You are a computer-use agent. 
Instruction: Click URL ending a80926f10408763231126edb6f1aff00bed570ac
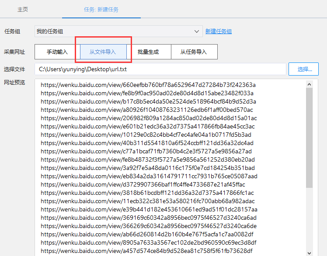pos(146,110)
